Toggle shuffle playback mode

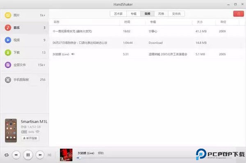[x=50, y=155]
